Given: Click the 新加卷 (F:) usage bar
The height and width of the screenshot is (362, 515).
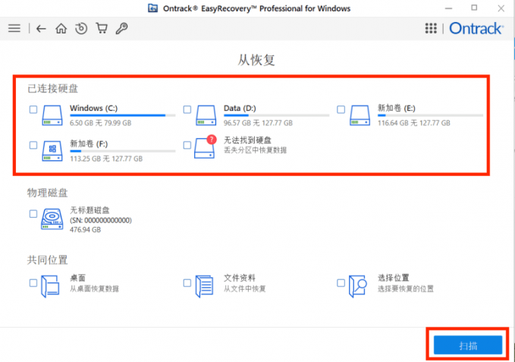Looking at the screenshot, I should pos(123,151).
